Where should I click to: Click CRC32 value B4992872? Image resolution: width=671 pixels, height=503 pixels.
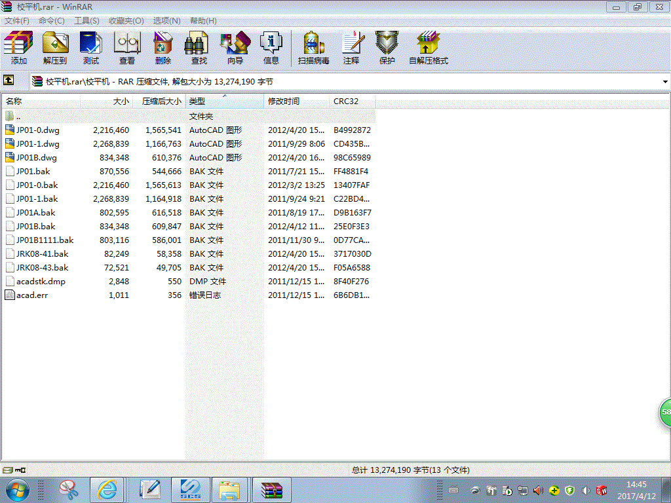[x=352, y=130]
